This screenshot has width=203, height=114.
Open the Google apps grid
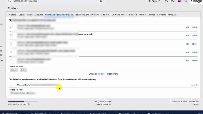coord(186,1)
